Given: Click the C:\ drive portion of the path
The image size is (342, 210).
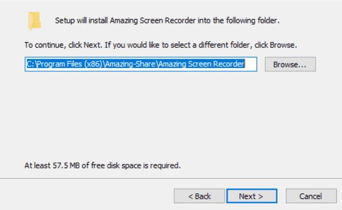Looking at the screenshot, I should pyautogui.click(x=31, y=64).
